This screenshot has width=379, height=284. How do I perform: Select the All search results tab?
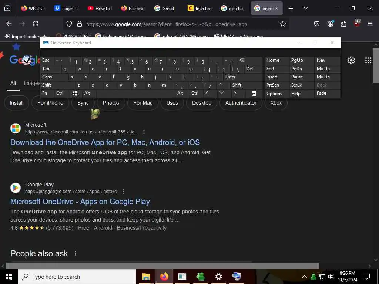tap(13, 83)
